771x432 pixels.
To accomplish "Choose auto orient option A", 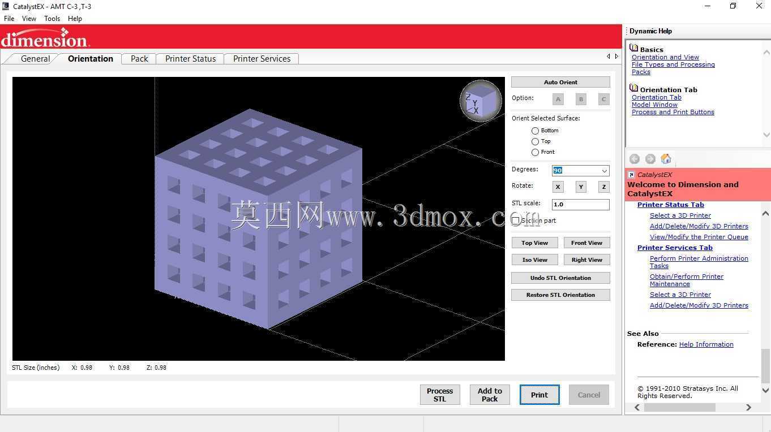I will [558, 99].
